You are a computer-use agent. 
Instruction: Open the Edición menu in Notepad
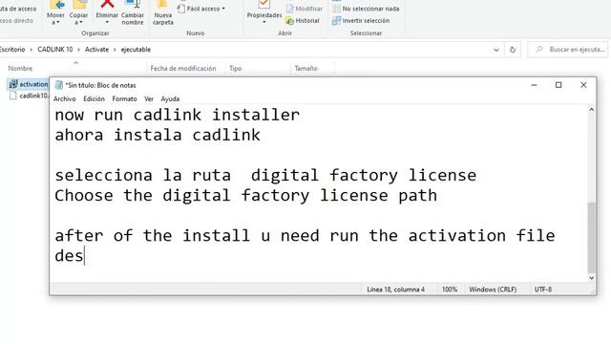point(94,99)
